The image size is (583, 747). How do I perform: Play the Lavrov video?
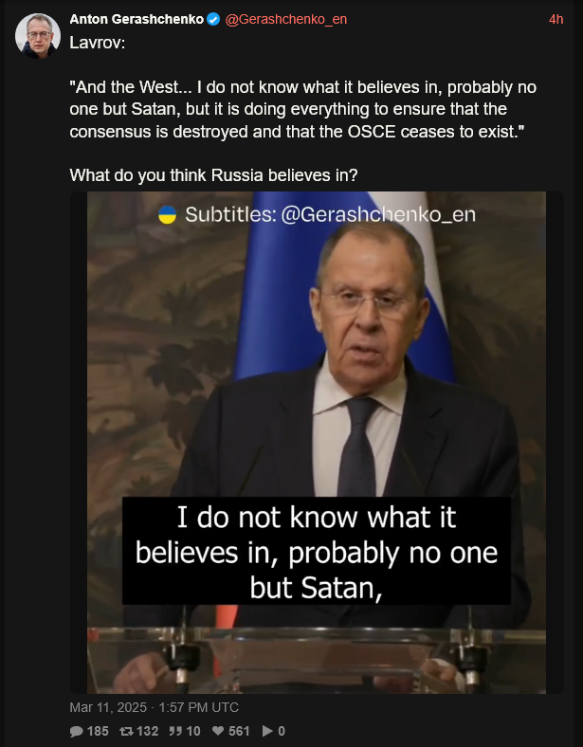pos(317,443)
